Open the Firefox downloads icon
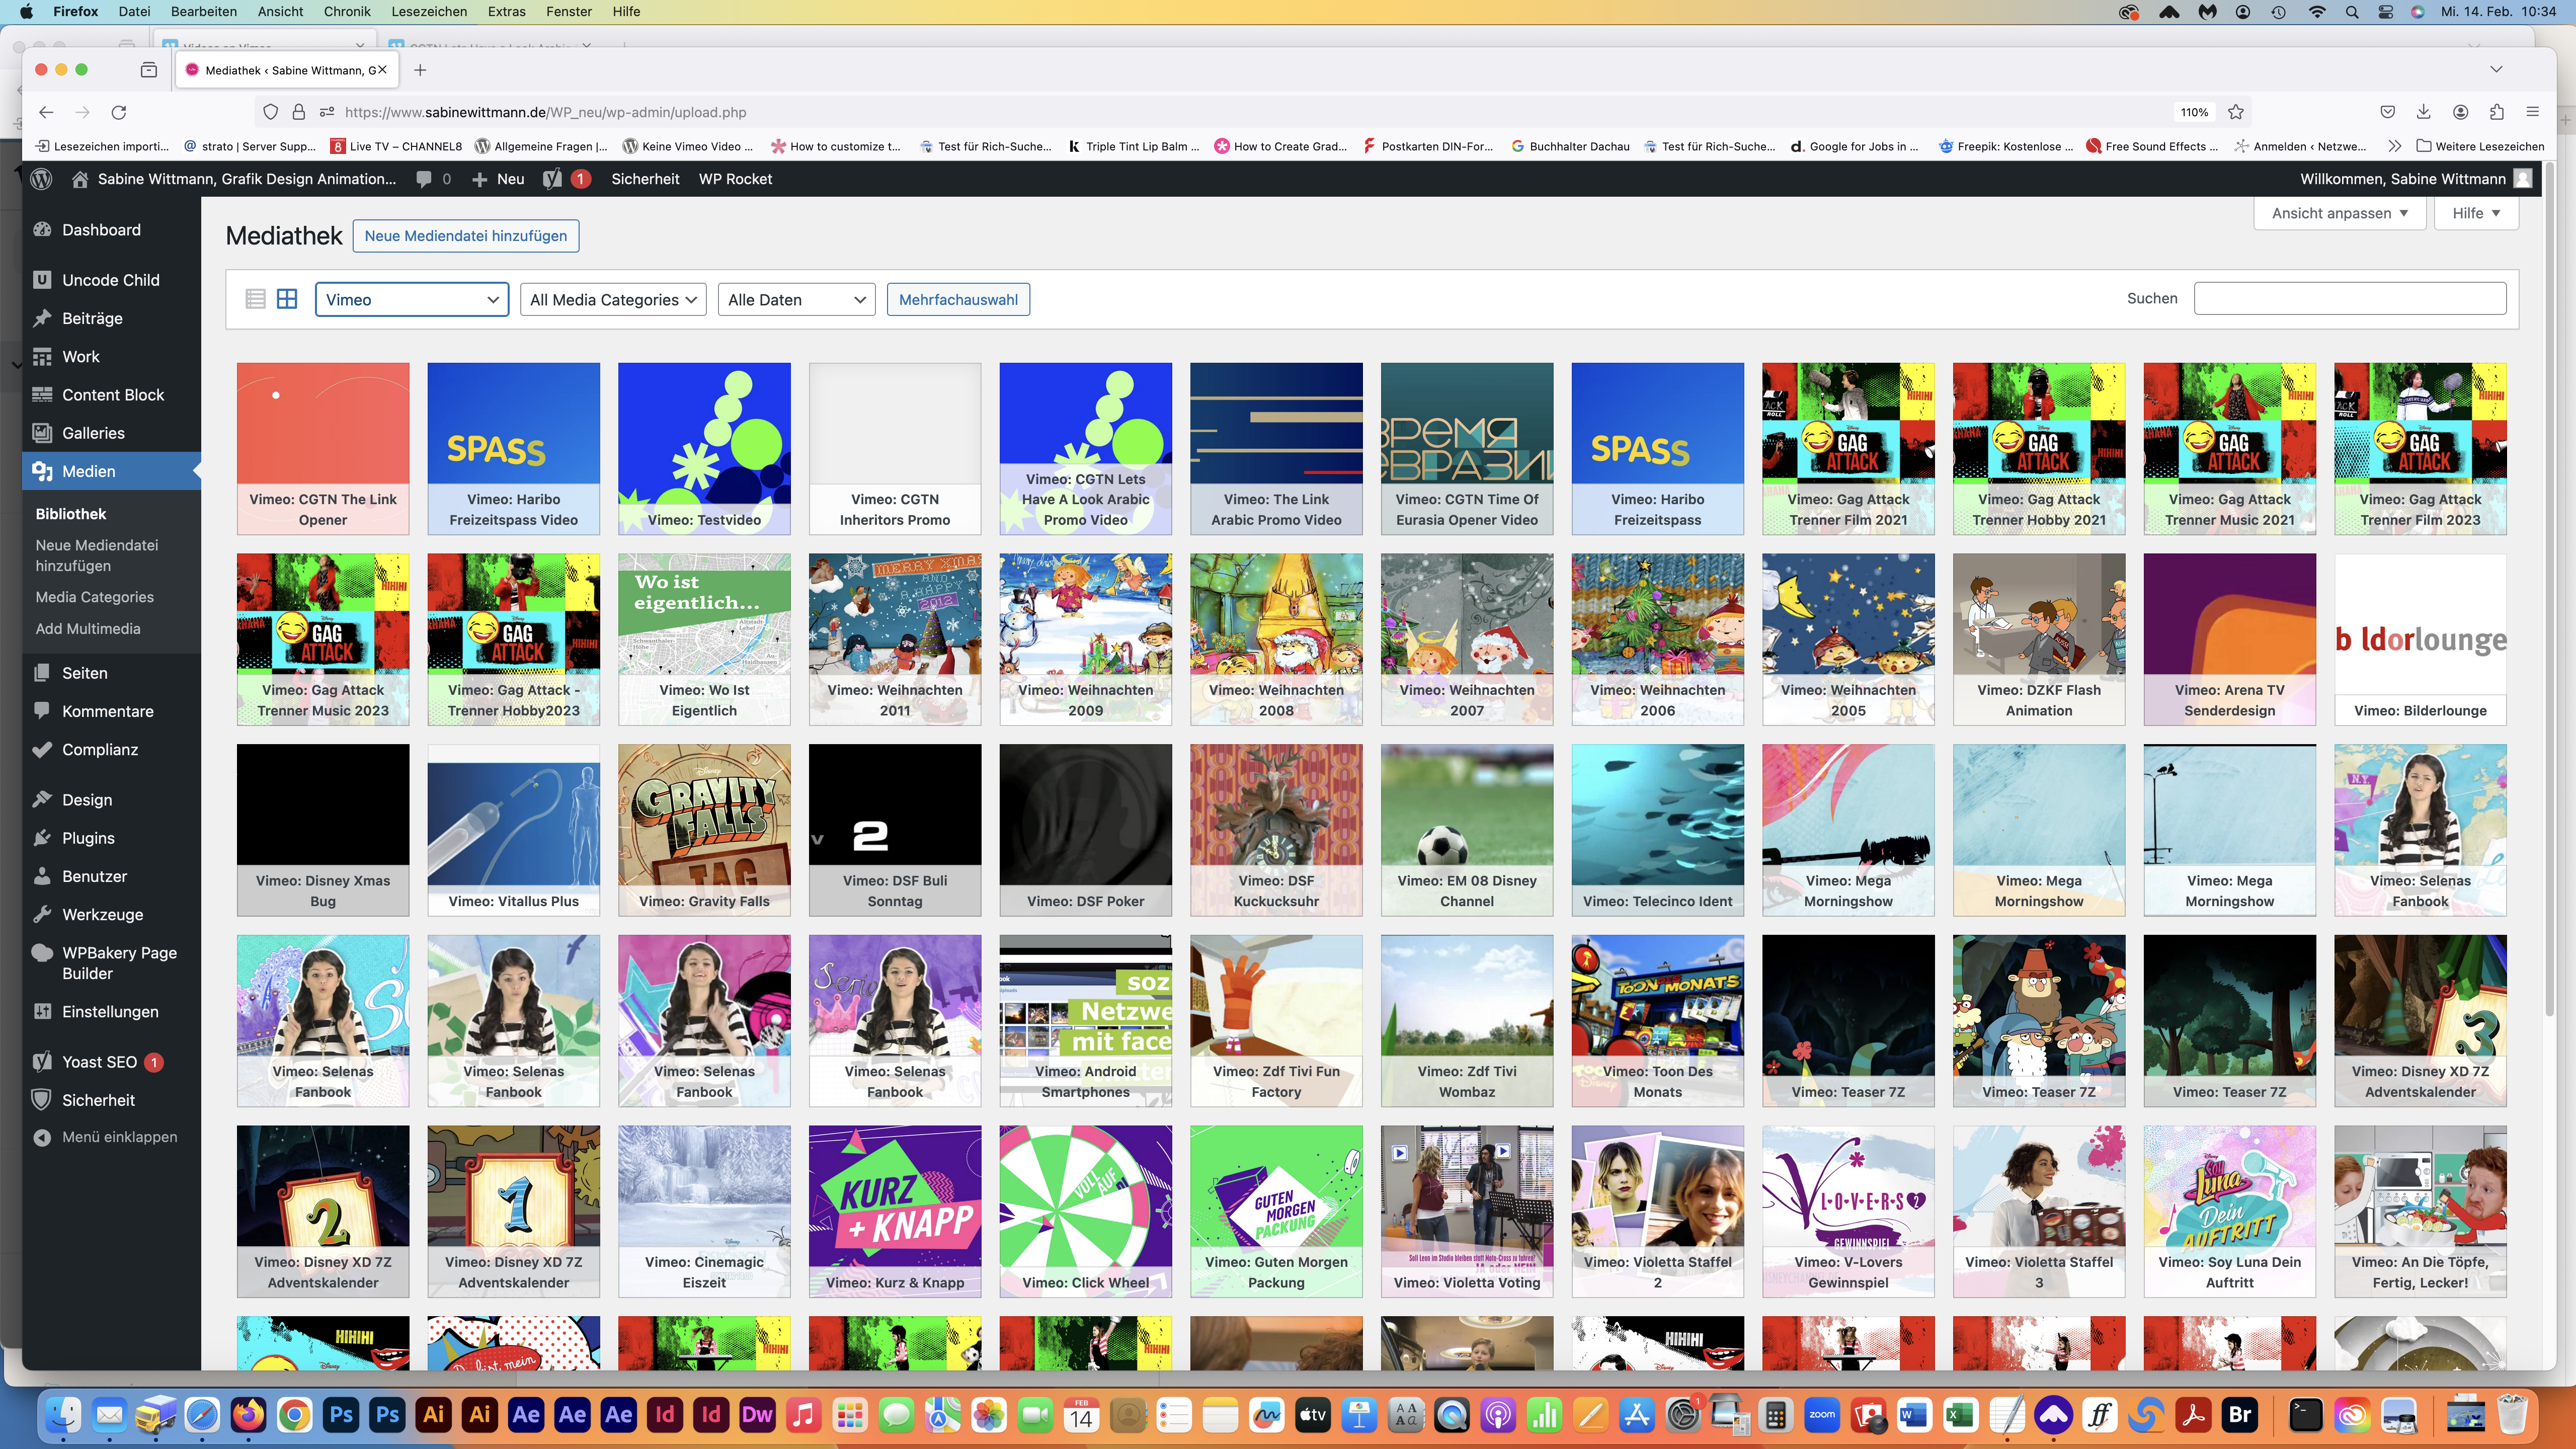 [2423, 112]
